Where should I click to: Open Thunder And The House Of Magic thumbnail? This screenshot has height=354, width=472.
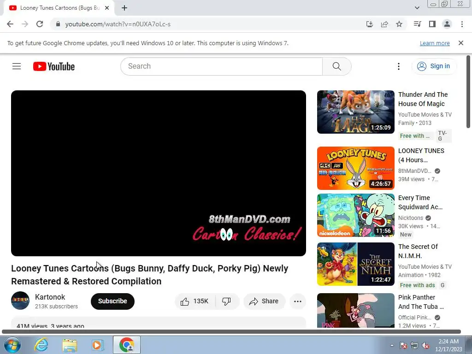tap(355, 112)
